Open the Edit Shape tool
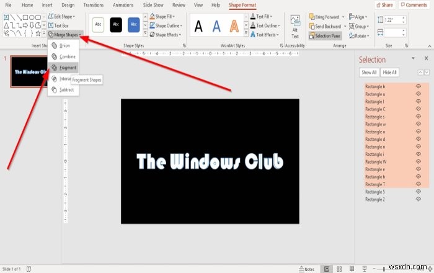Screen dimensions: 434x273 61,17
